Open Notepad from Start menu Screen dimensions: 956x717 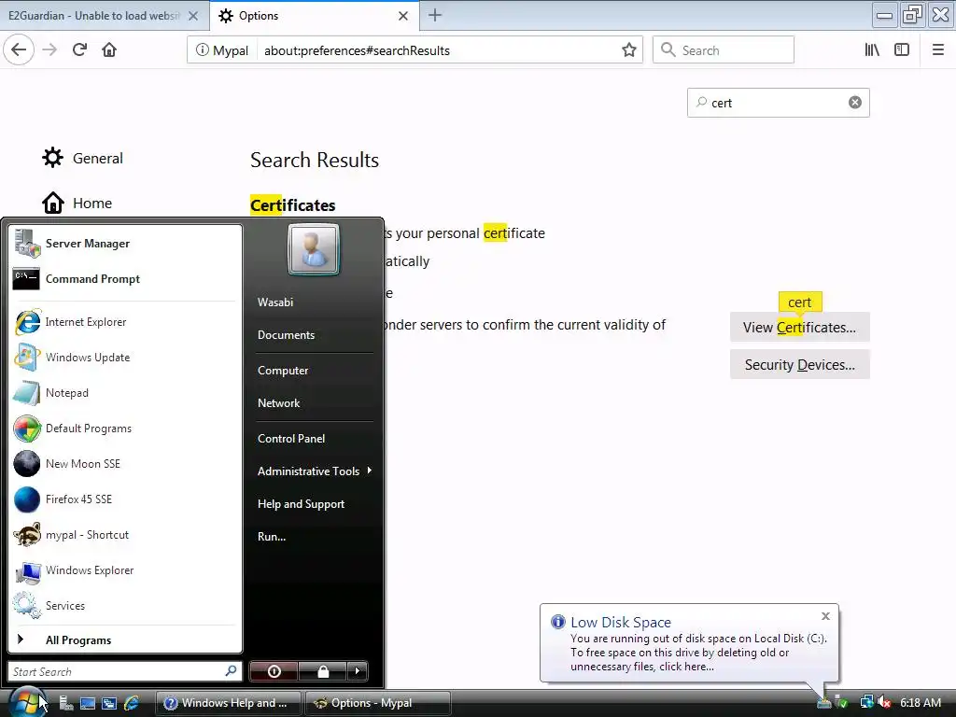point(125,393)
